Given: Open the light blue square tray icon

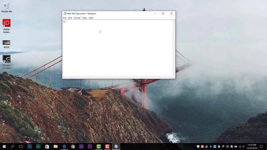Looking at the screenshot, I should point(215,146).
